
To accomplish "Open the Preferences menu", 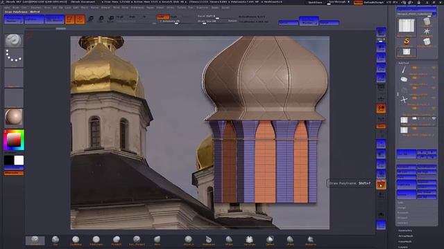I will point(137,8).
